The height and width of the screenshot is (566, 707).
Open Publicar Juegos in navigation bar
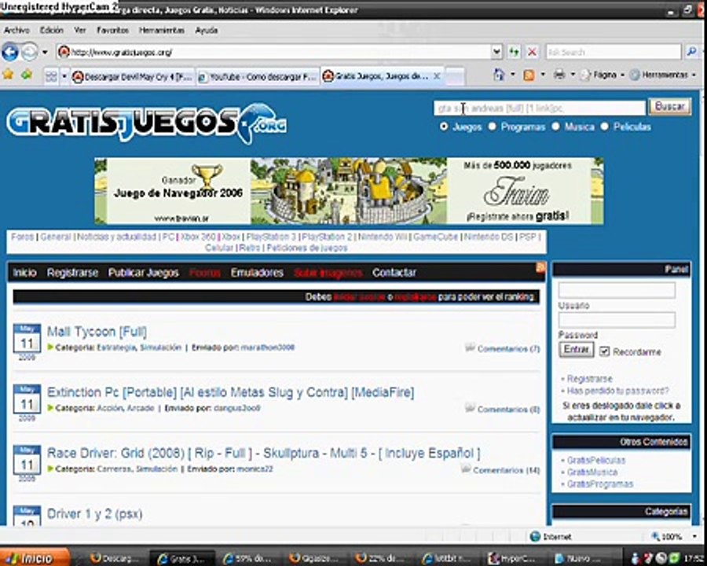pos(144,273)
